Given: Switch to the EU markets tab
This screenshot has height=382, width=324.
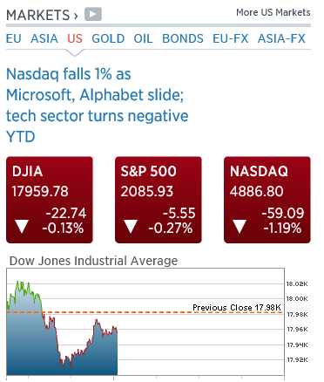Looking at the screenshot, I should coord(14,38).
